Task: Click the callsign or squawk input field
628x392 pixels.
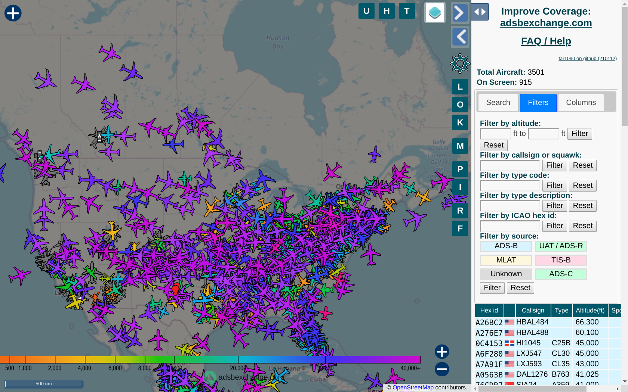Action: click(x=510, y=165)
